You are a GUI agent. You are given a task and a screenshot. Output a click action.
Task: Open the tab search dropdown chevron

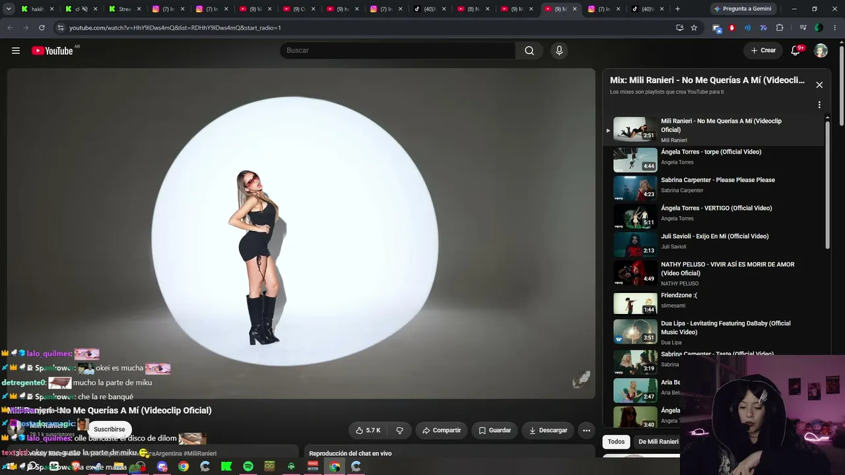click(x=9, y=9)
